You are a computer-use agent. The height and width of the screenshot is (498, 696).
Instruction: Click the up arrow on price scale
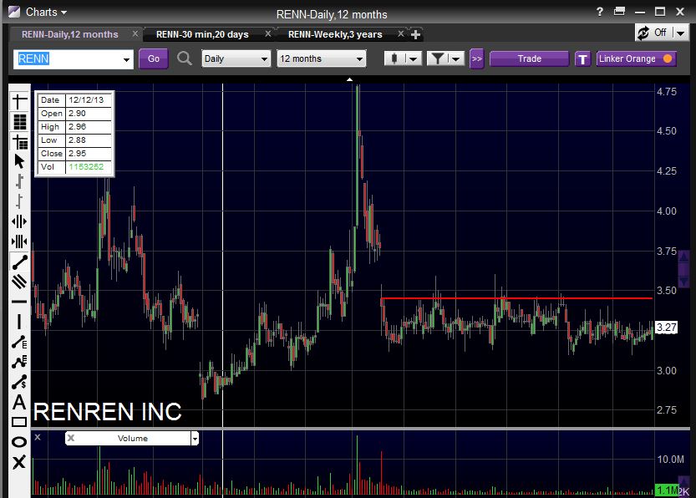[x=683, y=257]
